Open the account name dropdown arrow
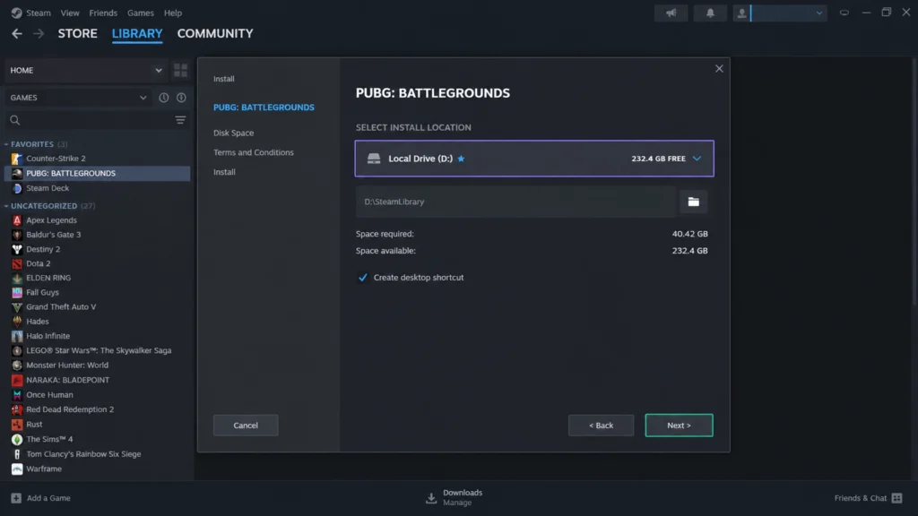Image resolution: width=918 pixels, height=516 pixels. tap(818, 13)
